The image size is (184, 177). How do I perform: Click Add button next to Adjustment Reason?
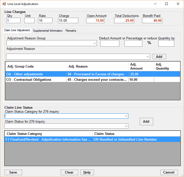click(159, 57)
